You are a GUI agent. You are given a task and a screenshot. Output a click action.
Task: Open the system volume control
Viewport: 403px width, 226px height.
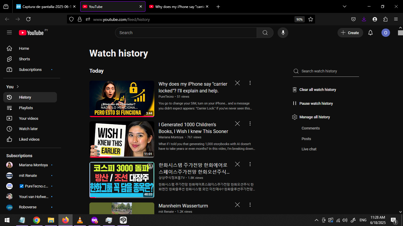(345, 220)
